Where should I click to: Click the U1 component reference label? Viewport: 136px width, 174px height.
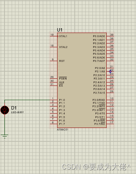click(60, 30)
